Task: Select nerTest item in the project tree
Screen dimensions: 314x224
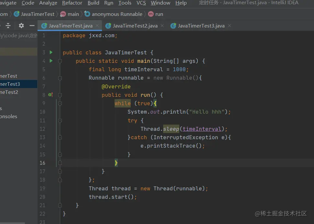Action: click(x=19, y=76)
